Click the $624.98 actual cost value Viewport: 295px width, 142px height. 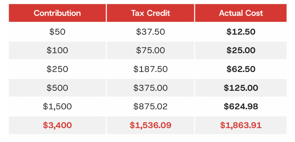click(x=241, y=106)
